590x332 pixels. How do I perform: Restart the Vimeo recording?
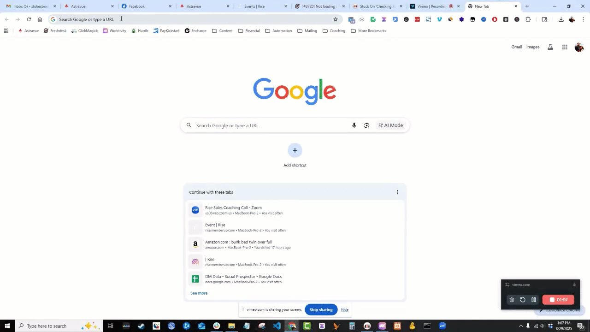pyautogui.click(x=523, y=300)
